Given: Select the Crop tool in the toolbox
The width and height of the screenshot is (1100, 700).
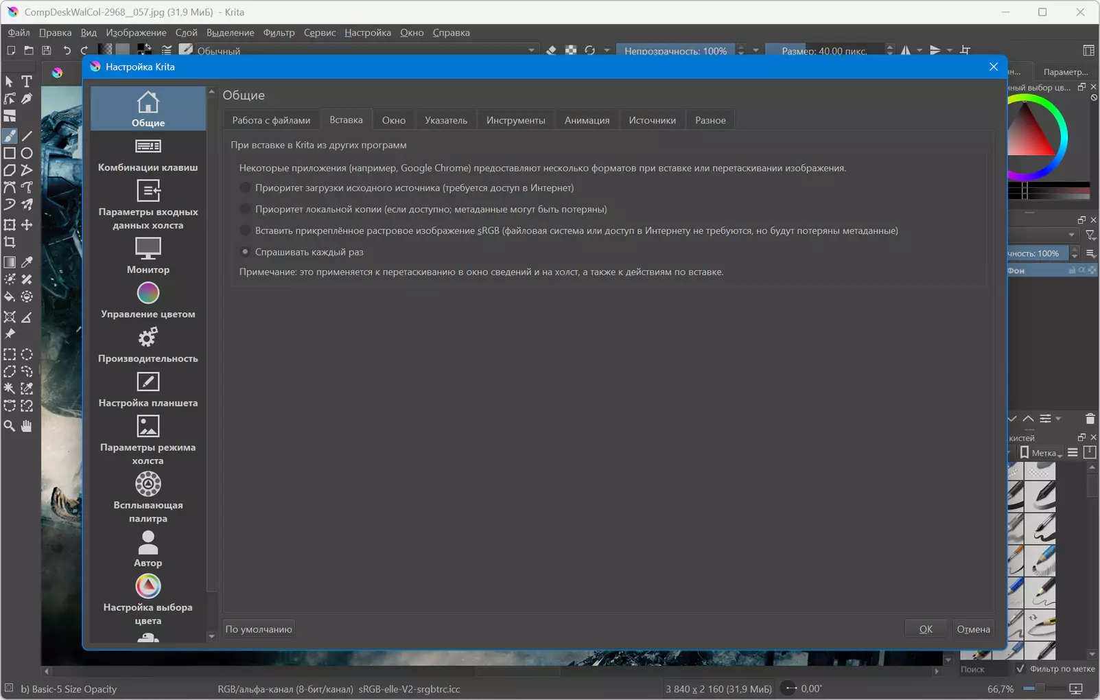Looking at the screenshot, I should point(10,242).
